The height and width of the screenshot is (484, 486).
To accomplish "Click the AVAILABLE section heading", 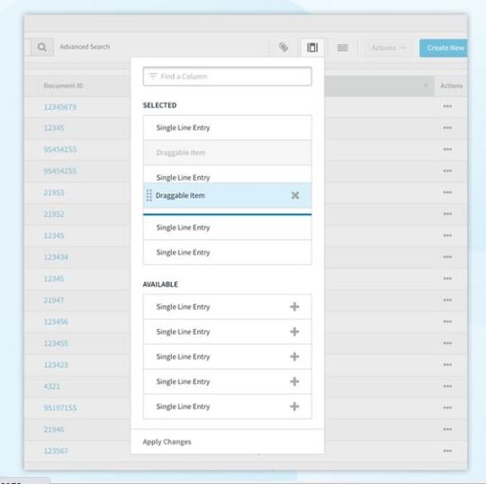I will [x=160, y=284].
